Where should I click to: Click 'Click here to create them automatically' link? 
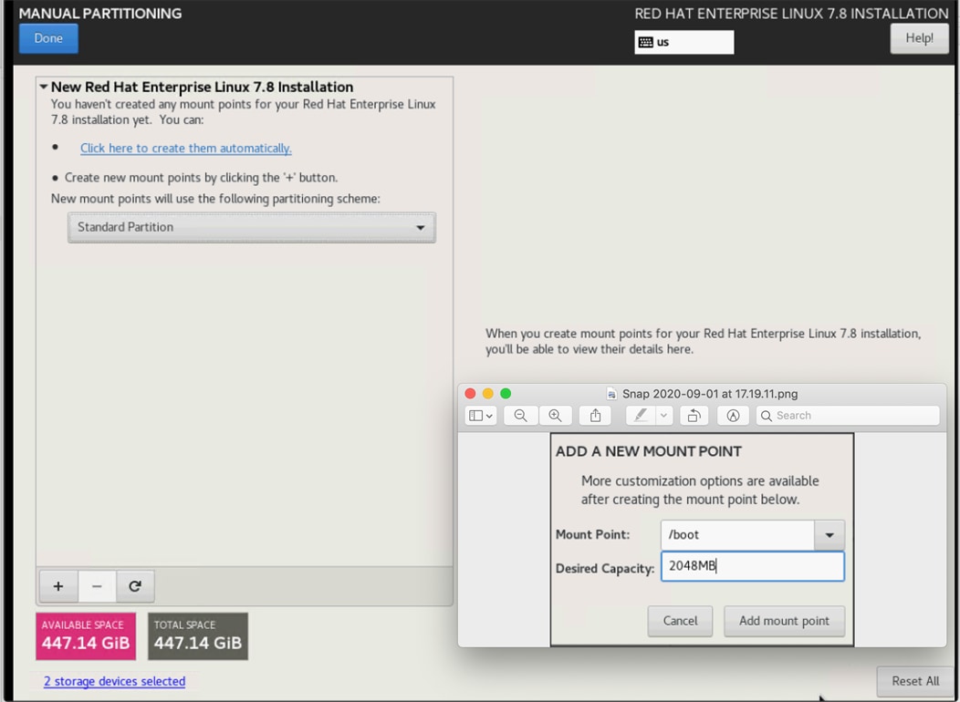coord(186,148)
